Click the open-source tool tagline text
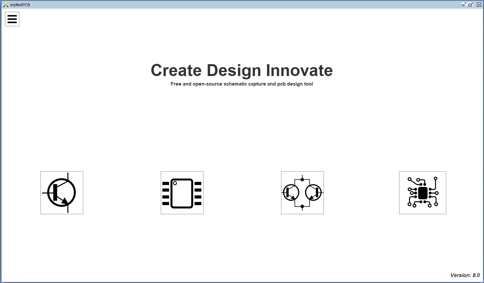The width and height of the screenshot is (484, 283). tap(242, 84)
